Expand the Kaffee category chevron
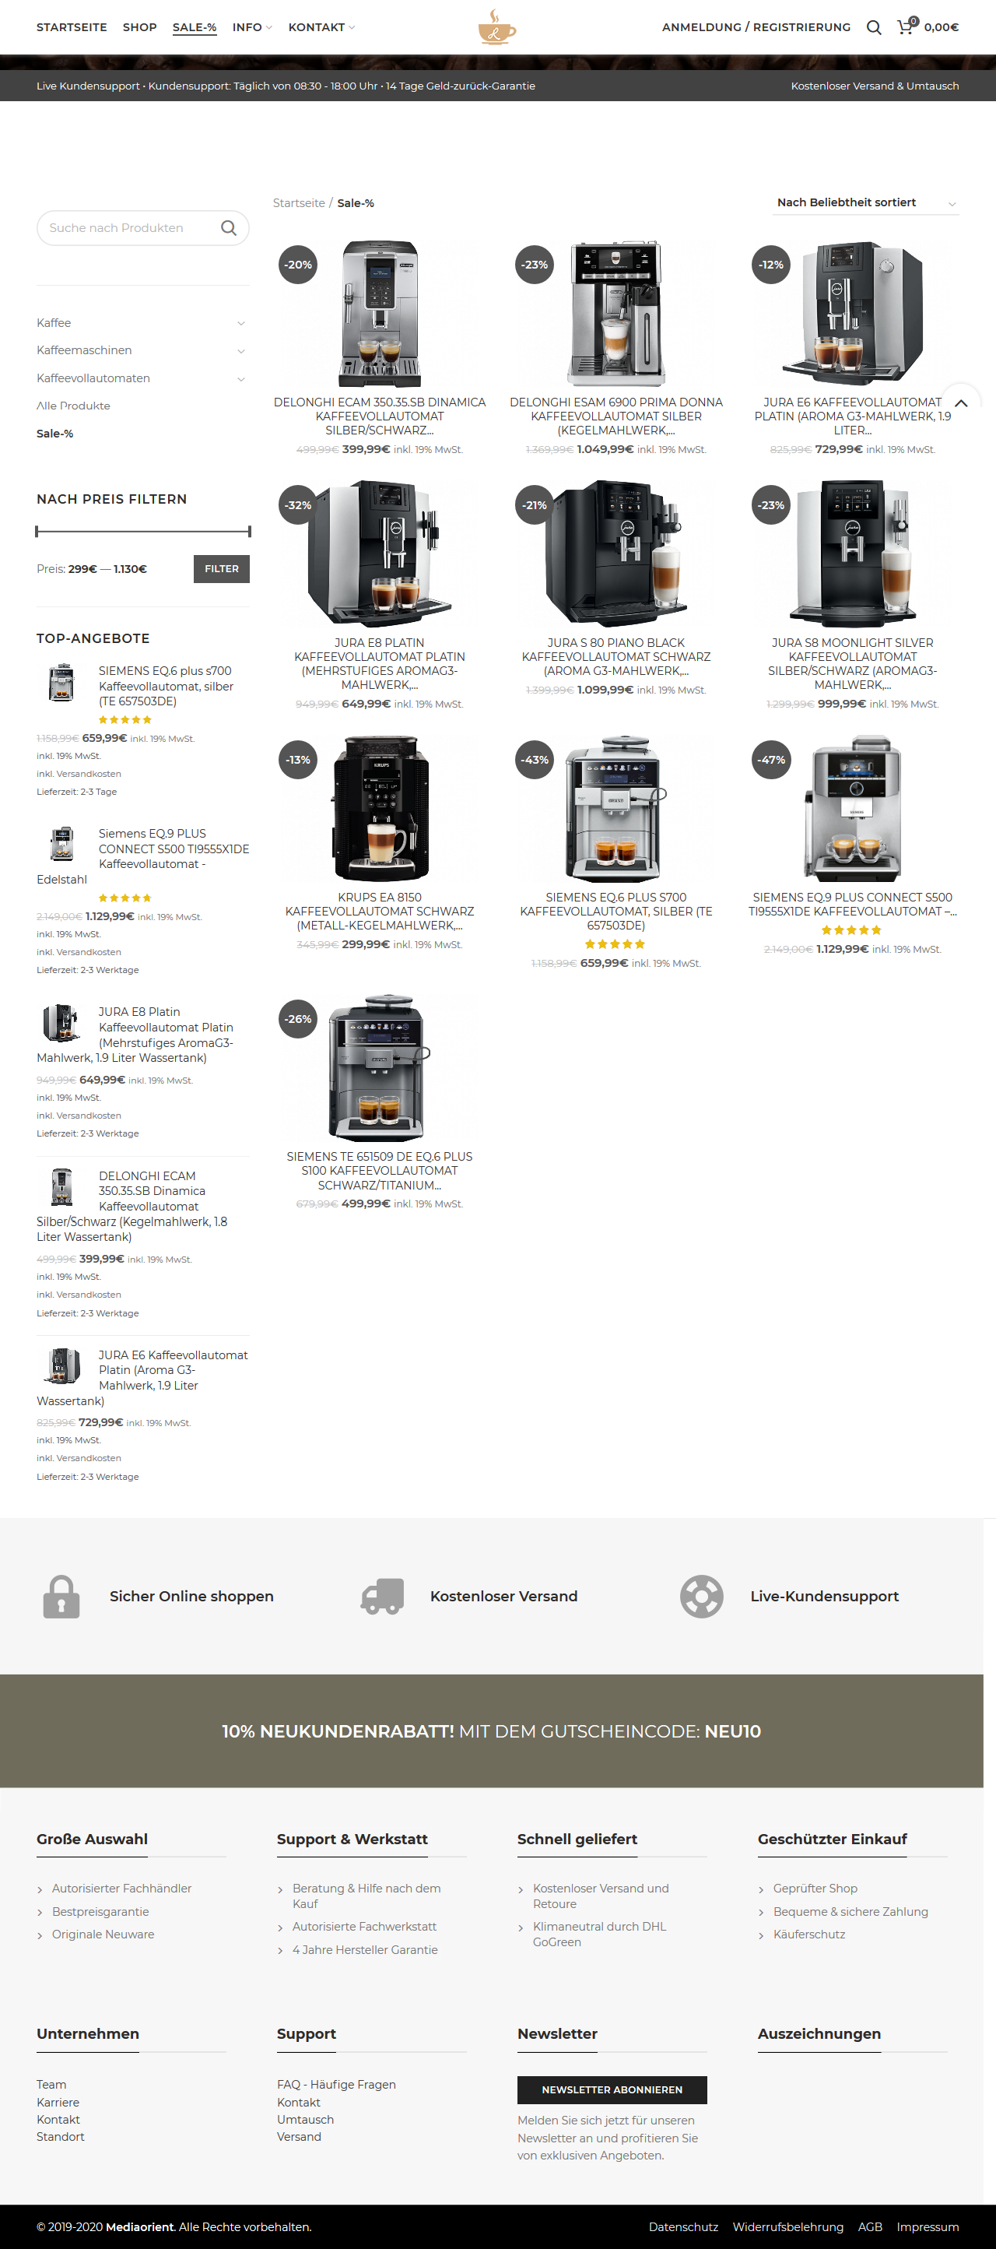Image resolution: width=996 pixels, height=2249 pixels. (x=241, y=323)
